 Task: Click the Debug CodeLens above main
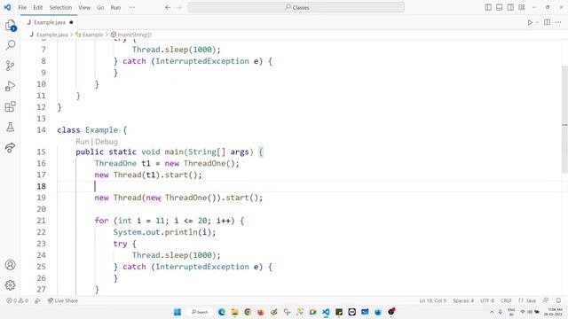coord(106,142)
